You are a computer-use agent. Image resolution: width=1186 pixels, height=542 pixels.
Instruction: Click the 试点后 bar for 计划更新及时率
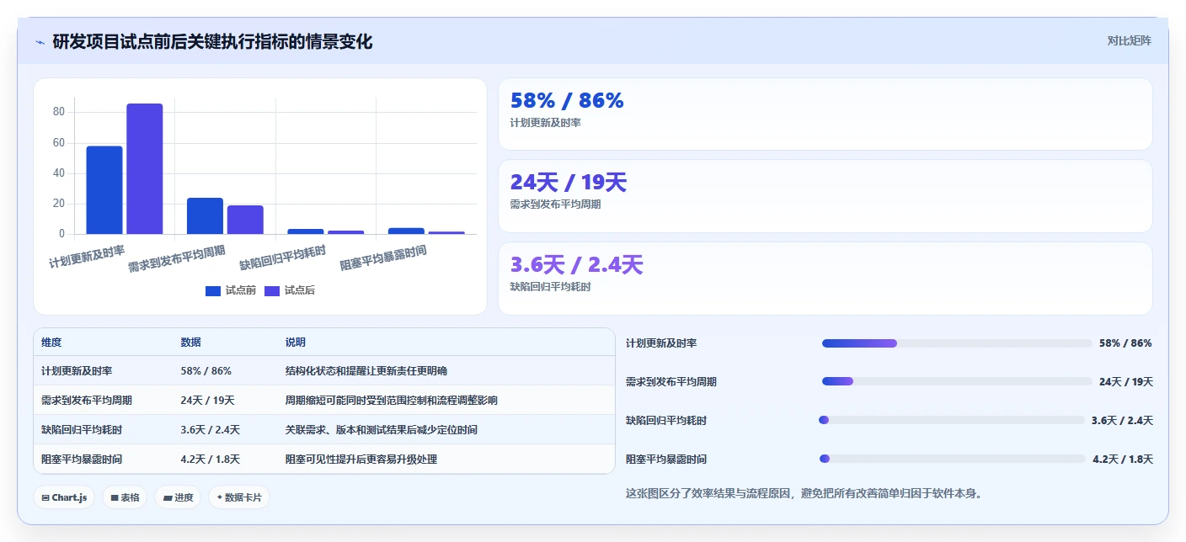click(x=144, y=169)
